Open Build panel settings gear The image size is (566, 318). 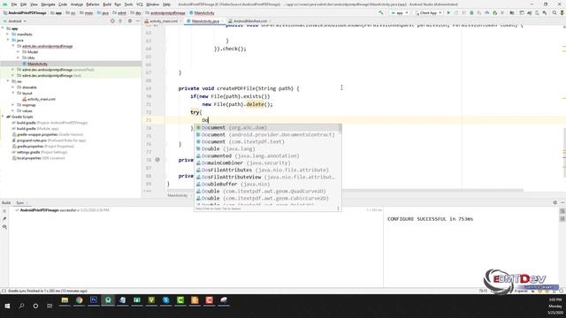pyautogui.click(x=555, y=202)
